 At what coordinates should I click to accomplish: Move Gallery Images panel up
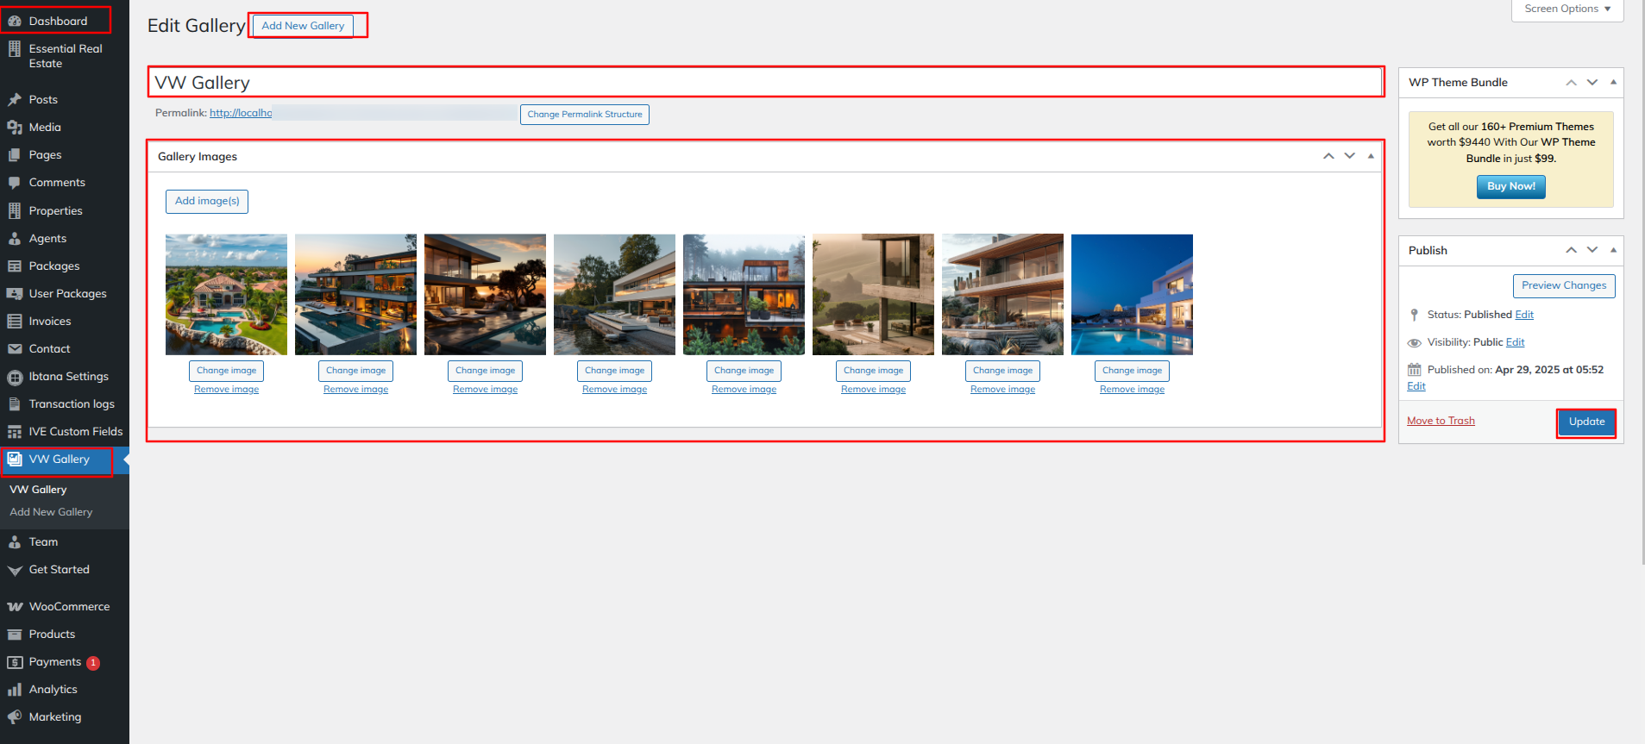(x=1328, y=156)
